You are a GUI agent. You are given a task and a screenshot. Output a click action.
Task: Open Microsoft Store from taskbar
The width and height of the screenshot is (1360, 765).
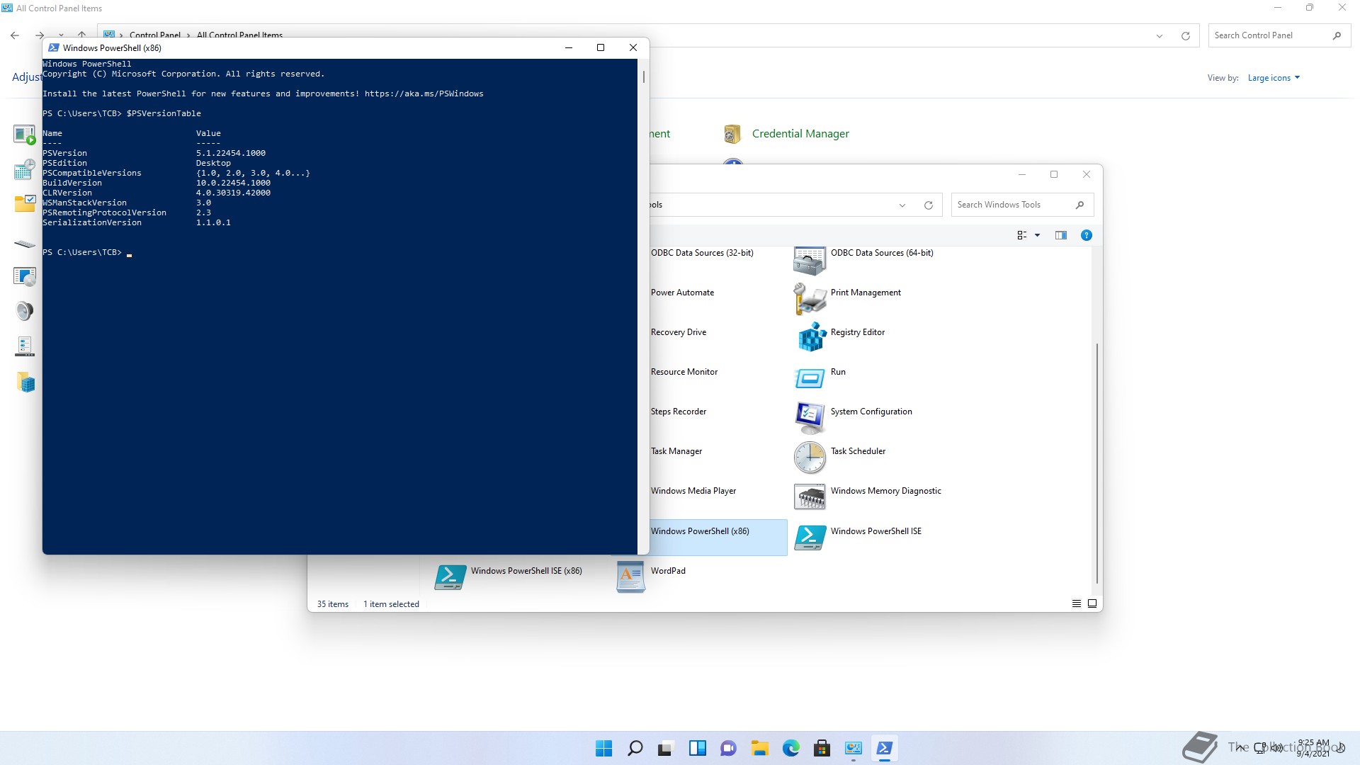pos(822,748)
